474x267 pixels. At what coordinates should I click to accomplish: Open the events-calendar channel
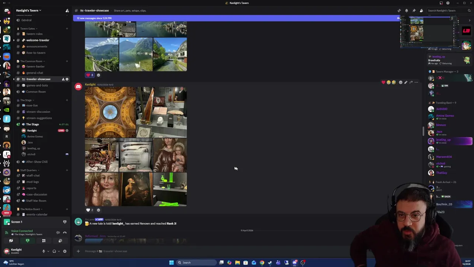(x=42, y=214)
